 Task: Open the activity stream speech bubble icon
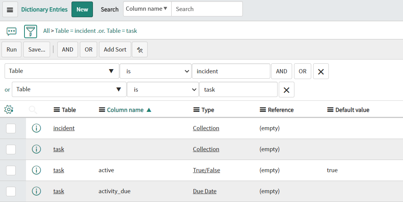pos(11,31)
